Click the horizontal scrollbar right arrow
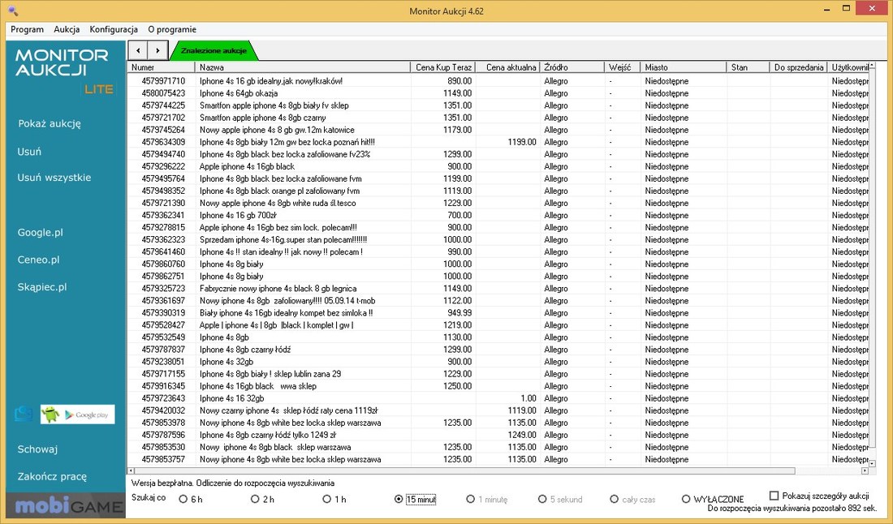 (x=865, y=470)
